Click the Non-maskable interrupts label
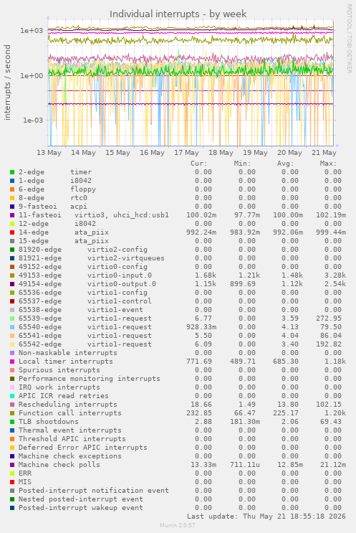 tap(67, 353)
